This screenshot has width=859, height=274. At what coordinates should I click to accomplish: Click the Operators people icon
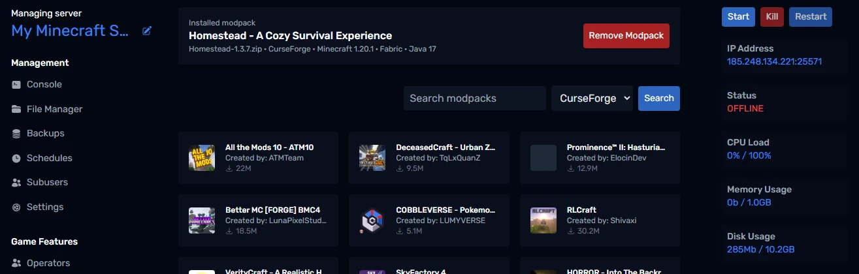tap(16, 264)
